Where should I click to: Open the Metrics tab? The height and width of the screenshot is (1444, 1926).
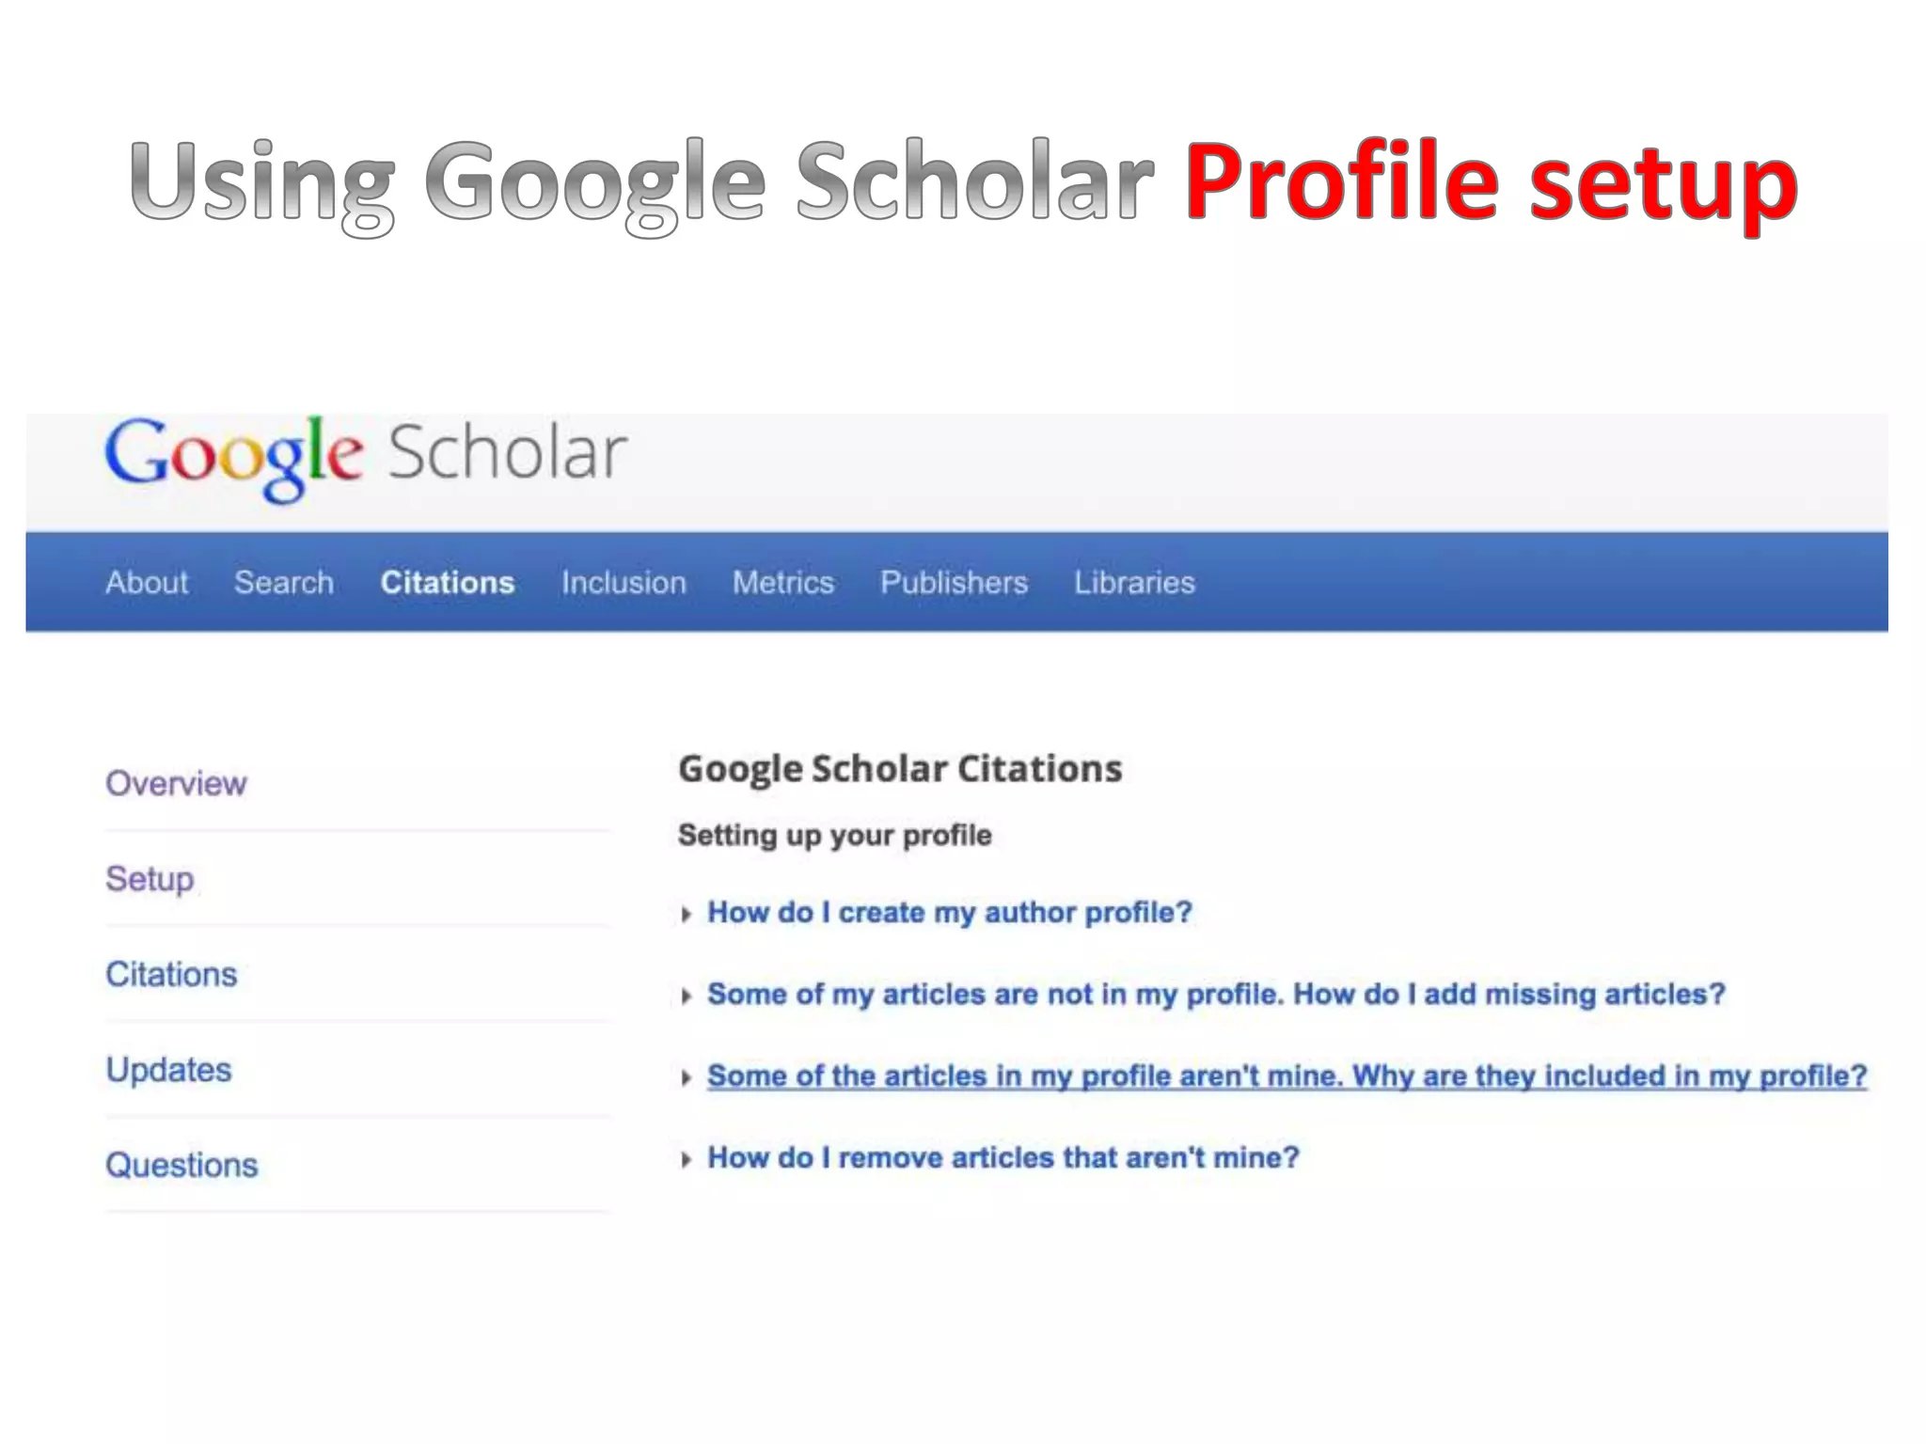[x=782, y=583]
